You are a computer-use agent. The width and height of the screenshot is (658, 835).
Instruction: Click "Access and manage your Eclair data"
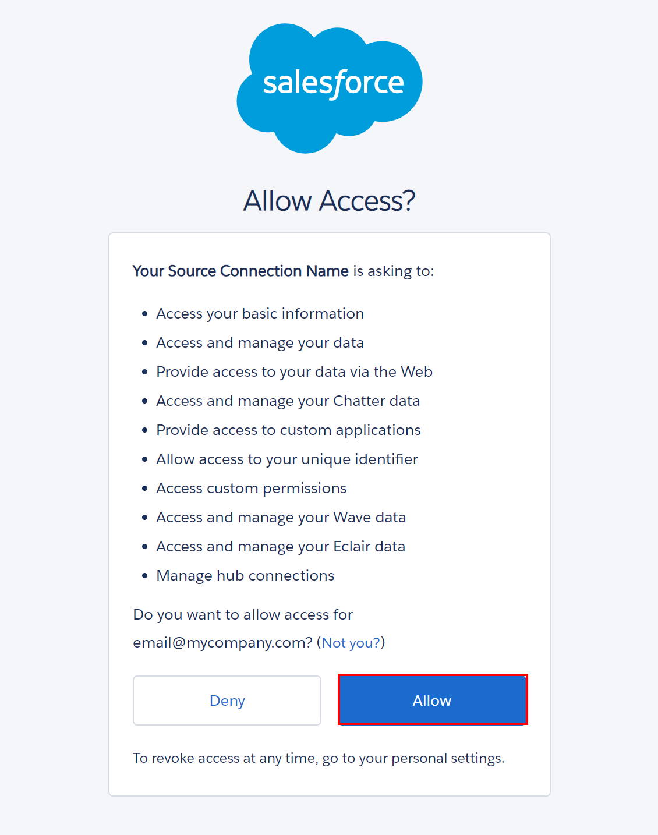tap(281, 547)
